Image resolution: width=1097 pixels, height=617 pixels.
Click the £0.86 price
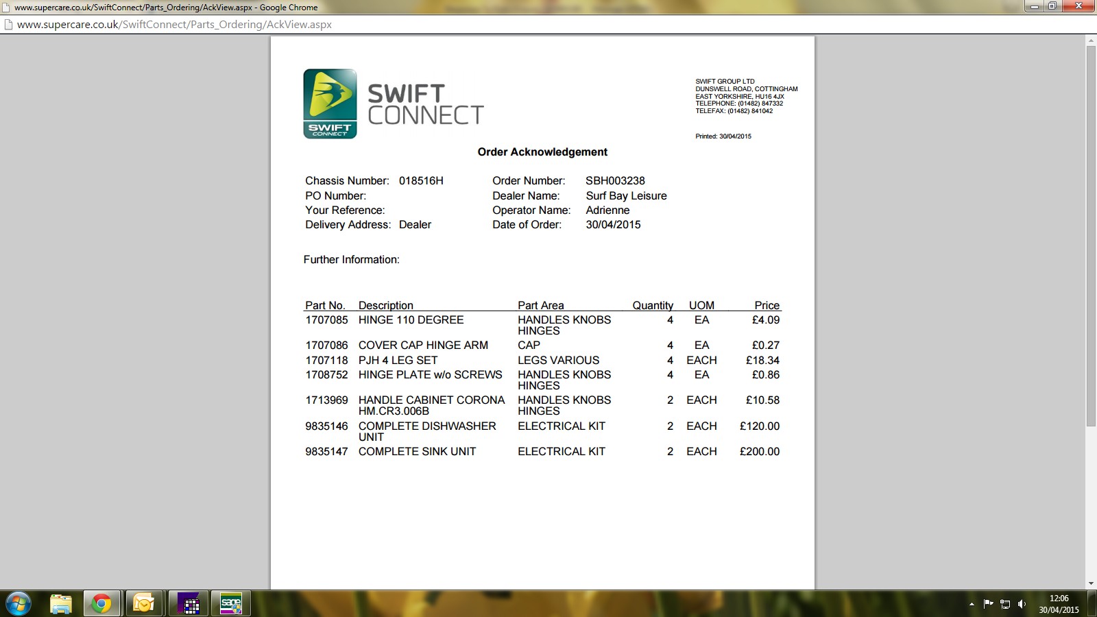(x=766, y=375)
